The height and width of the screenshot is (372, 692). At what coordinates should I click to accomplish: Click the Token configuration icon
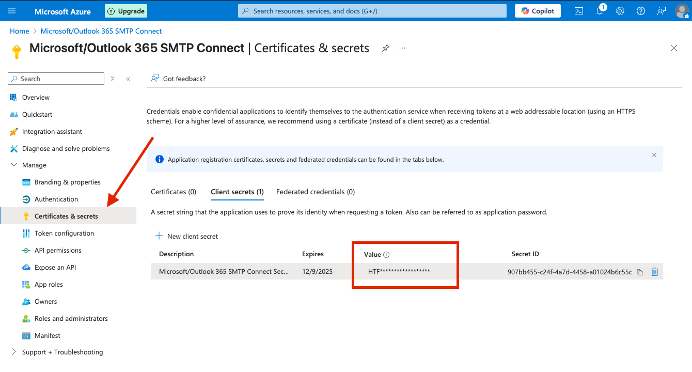[26, 234]
